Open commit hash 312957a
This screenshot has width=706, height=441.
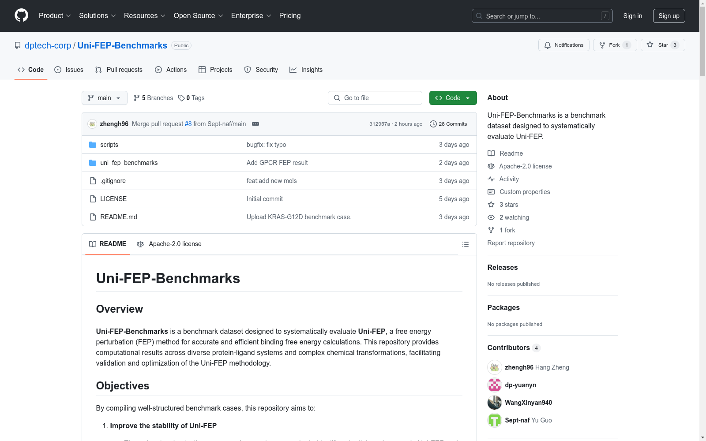(x=379, y=124)
